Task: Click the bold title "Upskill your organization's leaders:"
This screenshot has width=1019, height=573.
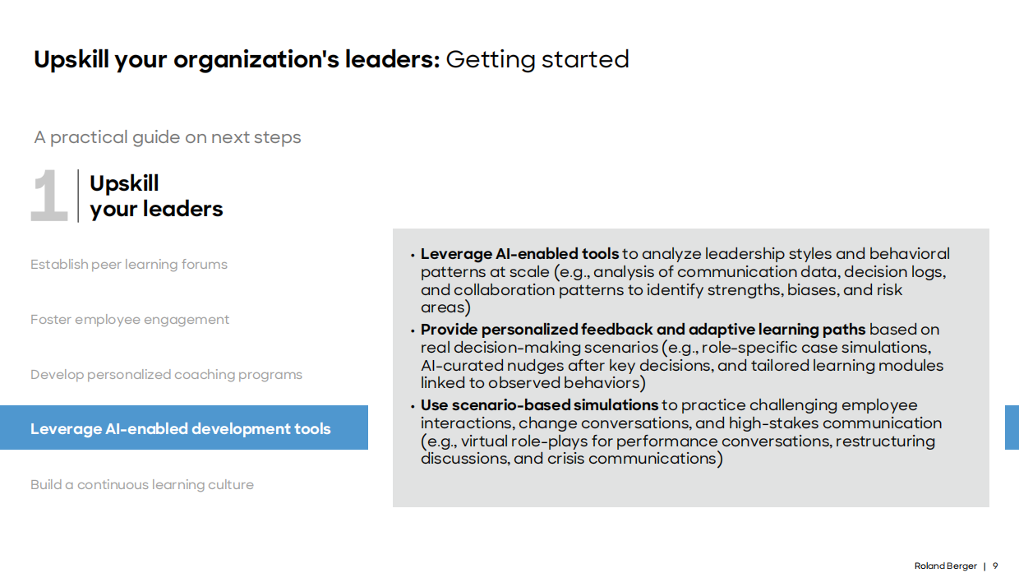Action: pos(237,60)
